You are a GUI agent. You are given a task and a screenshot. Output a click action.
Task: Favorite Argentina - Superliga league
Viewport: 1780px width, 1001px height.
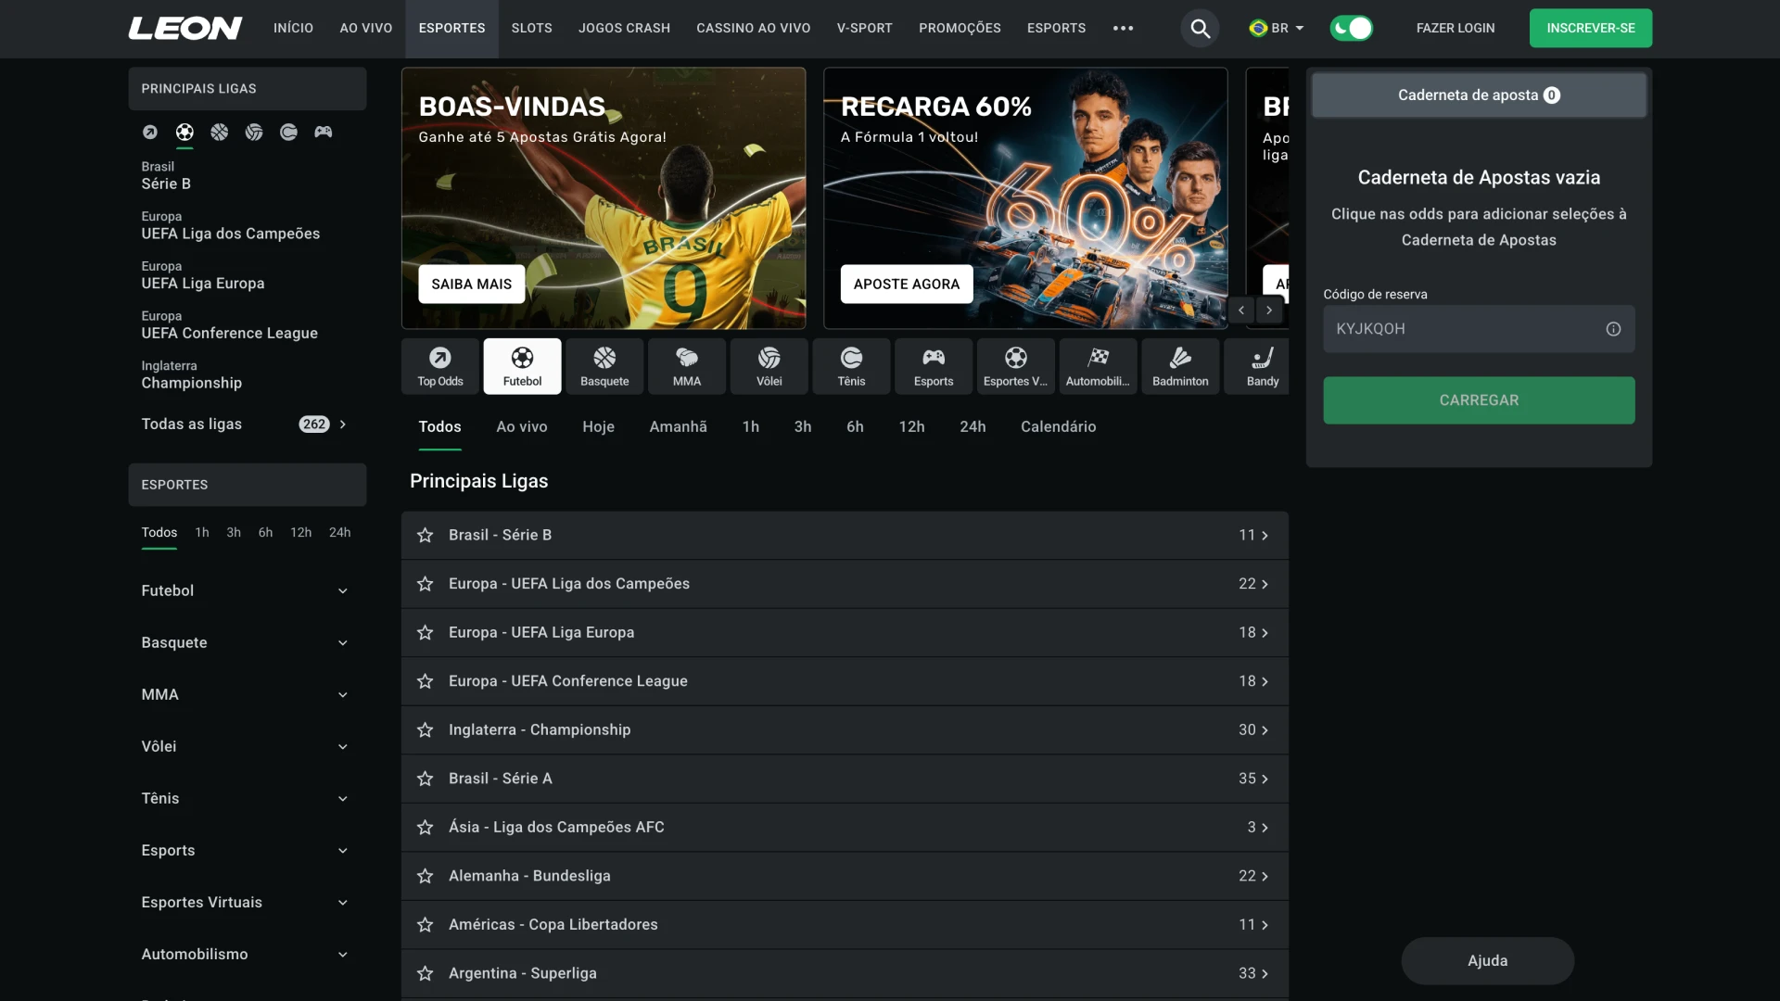coord(426,973)
